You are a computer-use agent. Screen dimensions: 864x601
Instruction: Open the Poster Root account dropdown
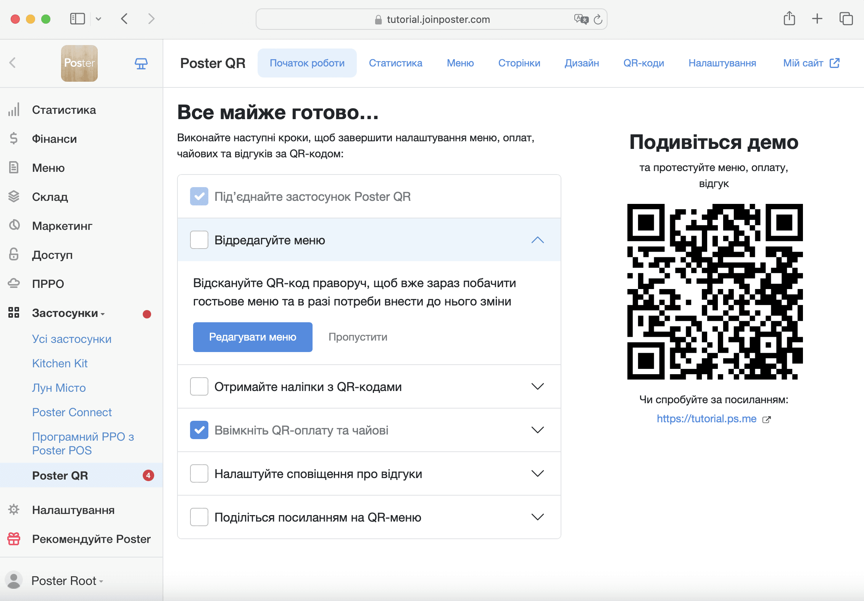[x=68, y=581]
